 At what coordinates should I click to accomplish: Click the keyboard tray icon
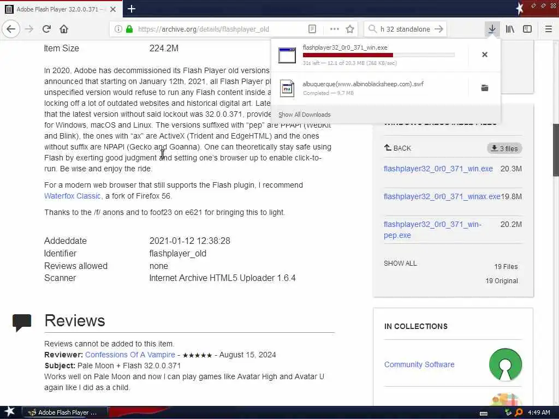click(484, 413)
